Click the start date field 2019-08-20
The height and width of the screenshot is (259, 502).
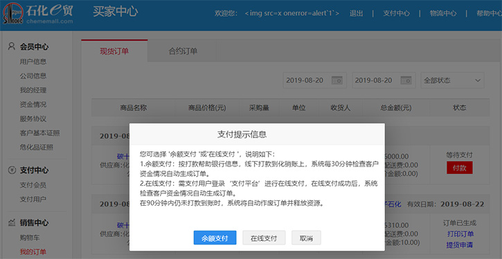coord(315,80)
